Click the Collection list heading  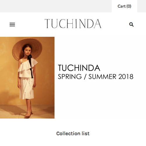73,133
